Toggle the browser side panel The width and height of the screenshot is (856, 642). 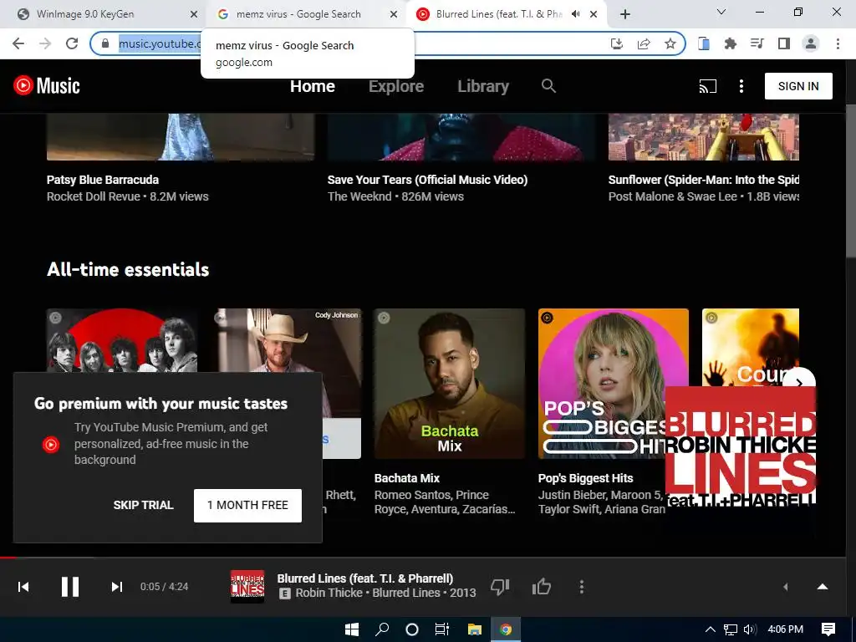[x=784, y=43]
